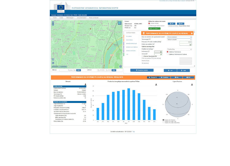This screenshot has height=166, width=230.
Task: Open help icon in orange panel header
Action: (x=192, y=33)
